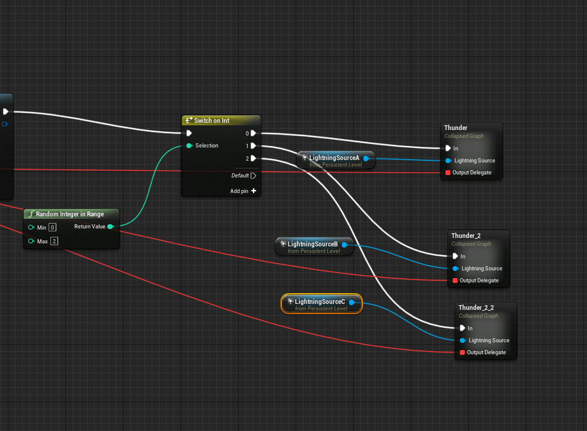The width and height of the screenshot is (587, 431).
Task: Select the LightningSourceB reference node
Action: pos(312,245)
